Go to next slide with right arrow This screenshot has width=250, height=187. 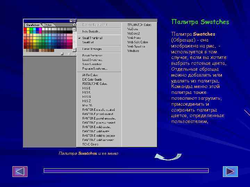click(230, 171)
